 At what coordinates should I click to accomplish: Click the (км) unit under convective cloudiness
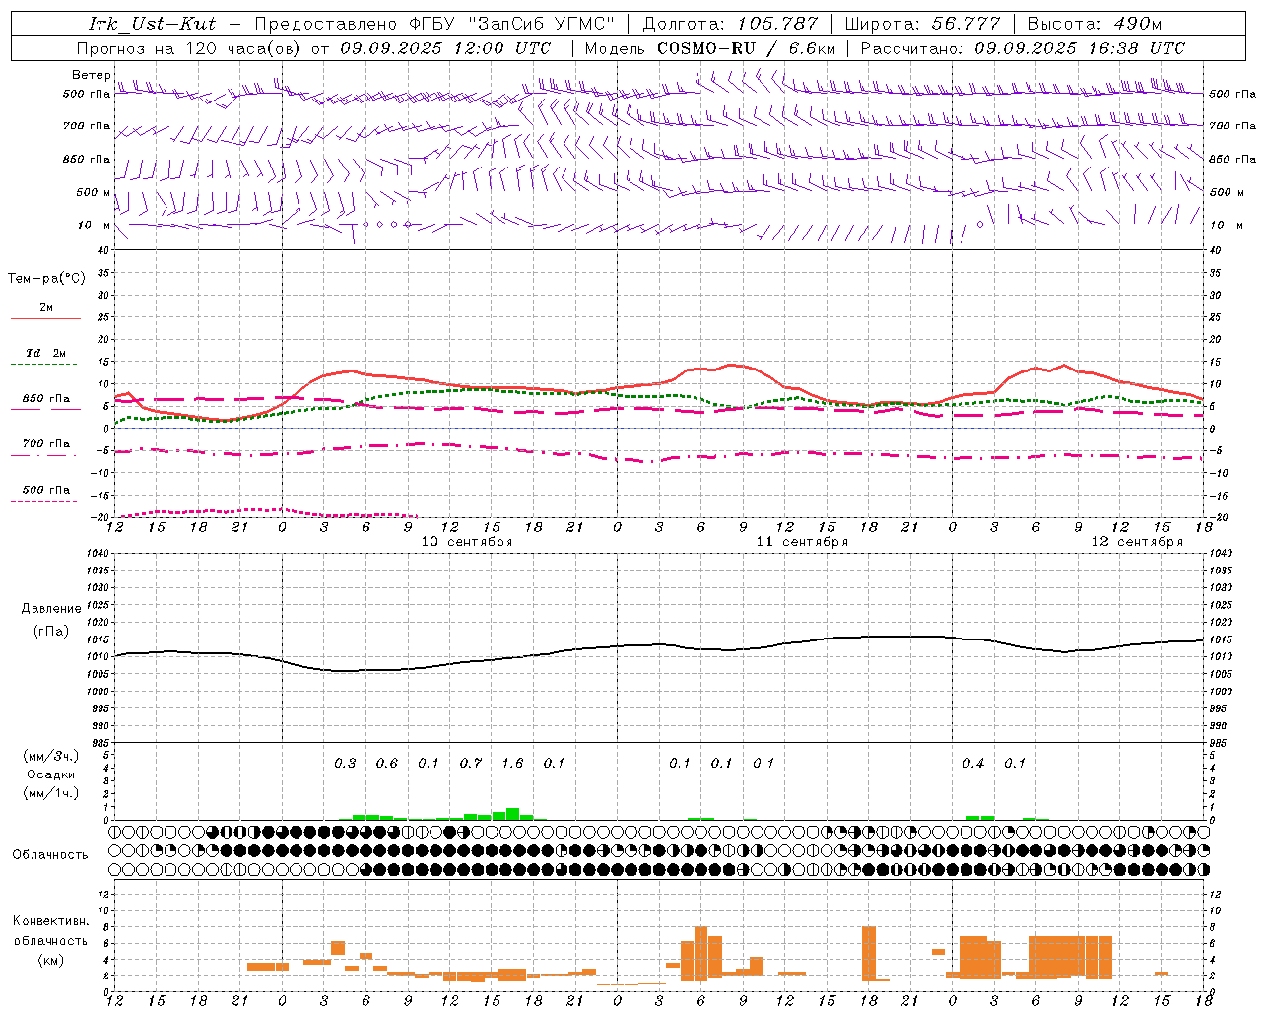click(50, 960)
